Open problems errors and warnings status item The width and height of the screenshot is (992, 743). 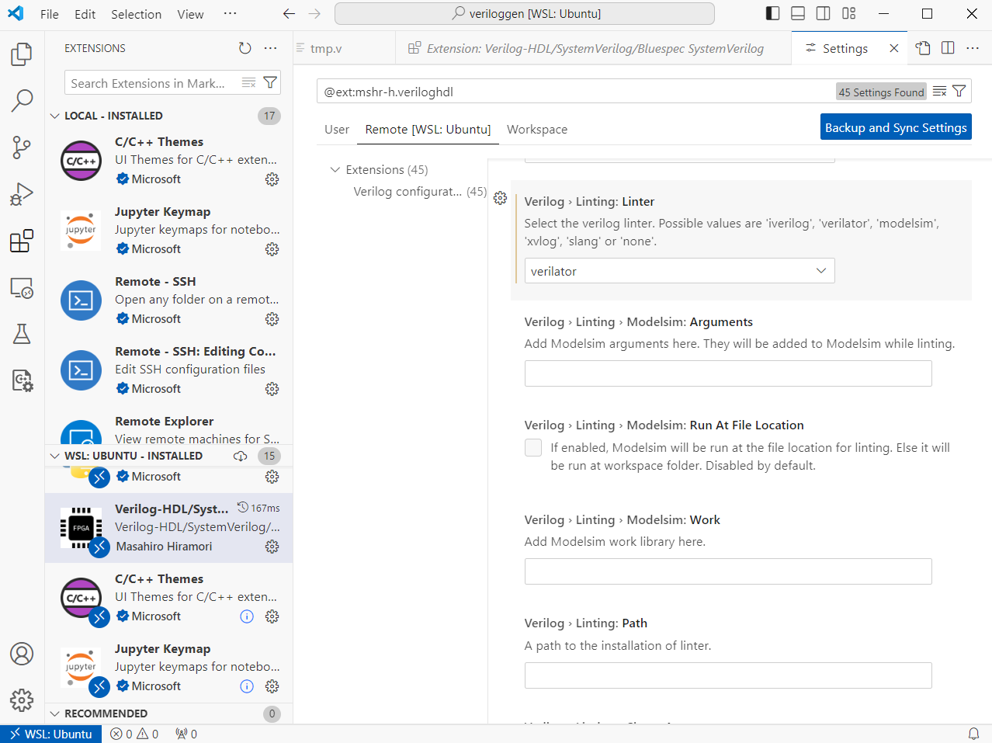pyautogui.click(x=134, y=734)
